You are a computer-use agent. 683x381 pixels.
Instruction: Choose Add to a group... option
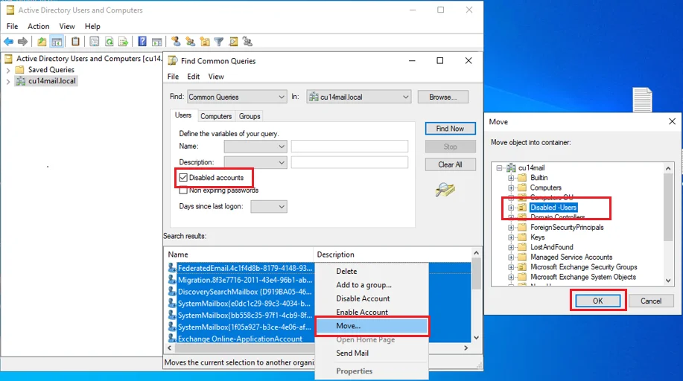[x=372, y=285]
